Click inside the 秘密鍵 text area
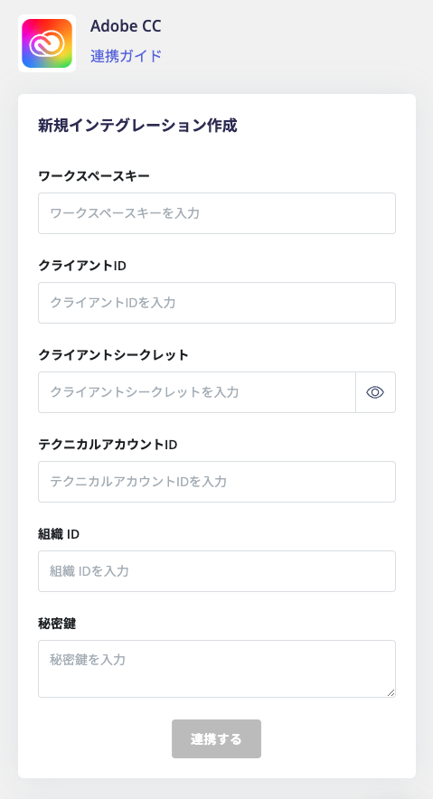 pos(217,669)
